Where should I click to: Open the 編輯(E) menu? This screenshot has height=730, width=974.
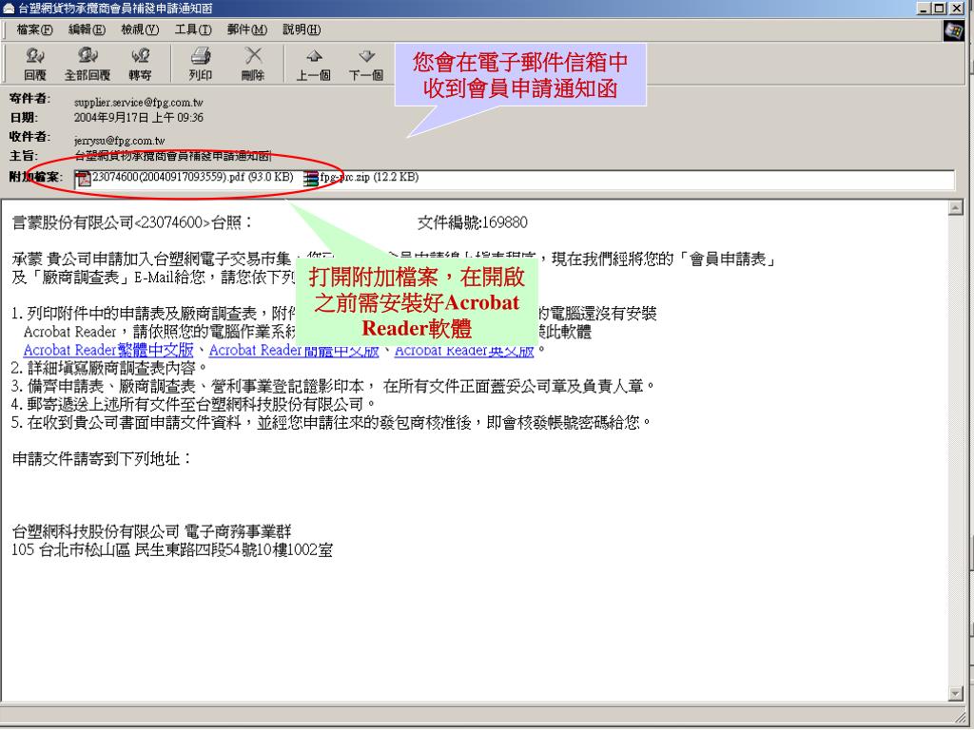click(87, 29)
